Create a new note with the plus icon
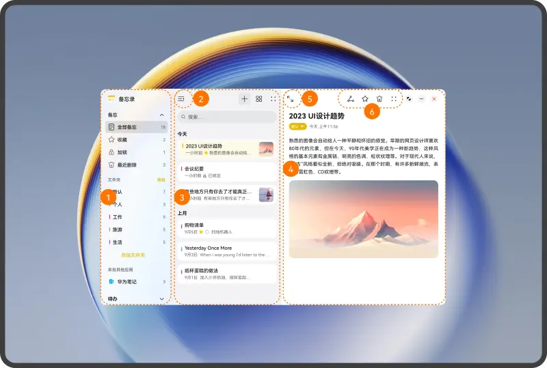This screenshot has height=368, width=547. [245, 99]
